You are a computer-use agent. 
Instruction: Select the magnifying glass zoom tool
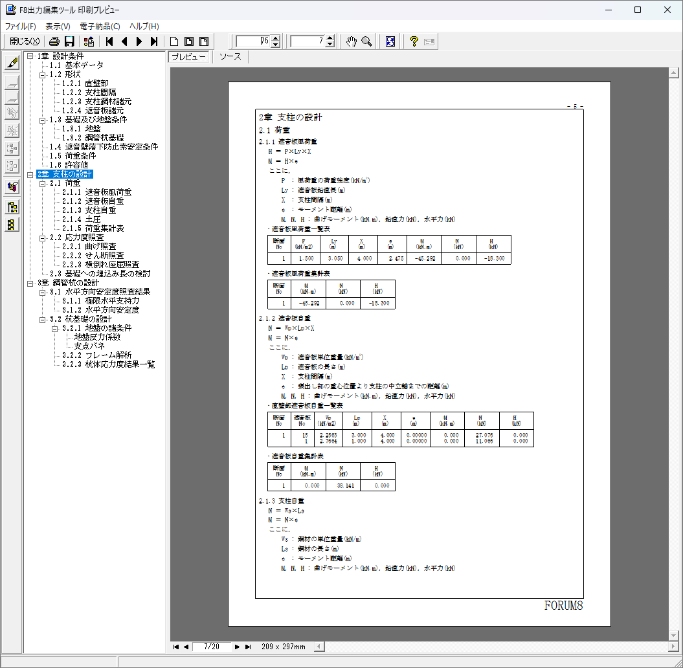(x=366, y=41)
